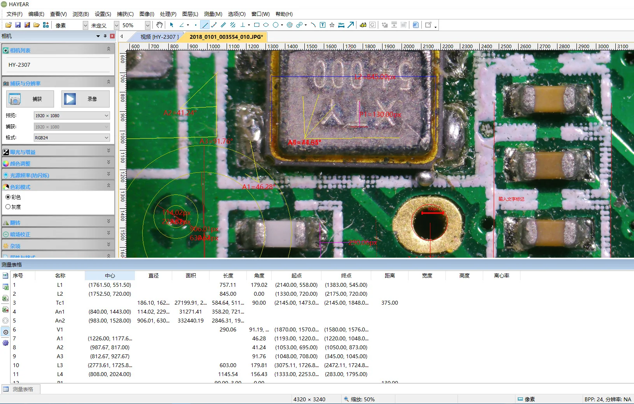Select the 灰度 grayscale radio button

(8, 207)
